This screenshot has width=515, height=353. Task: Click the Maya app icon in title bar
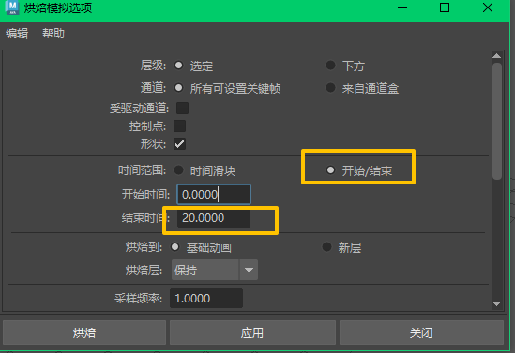[12, 7]
